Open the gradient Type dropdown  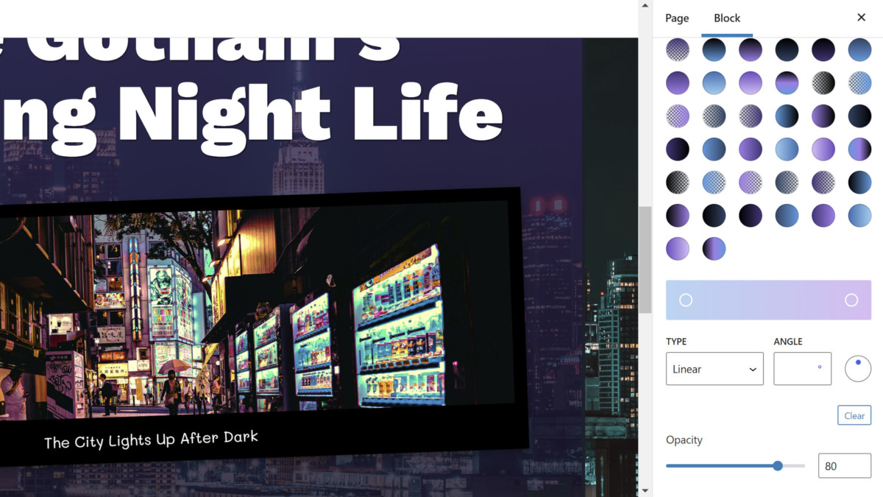click(714, 369)
